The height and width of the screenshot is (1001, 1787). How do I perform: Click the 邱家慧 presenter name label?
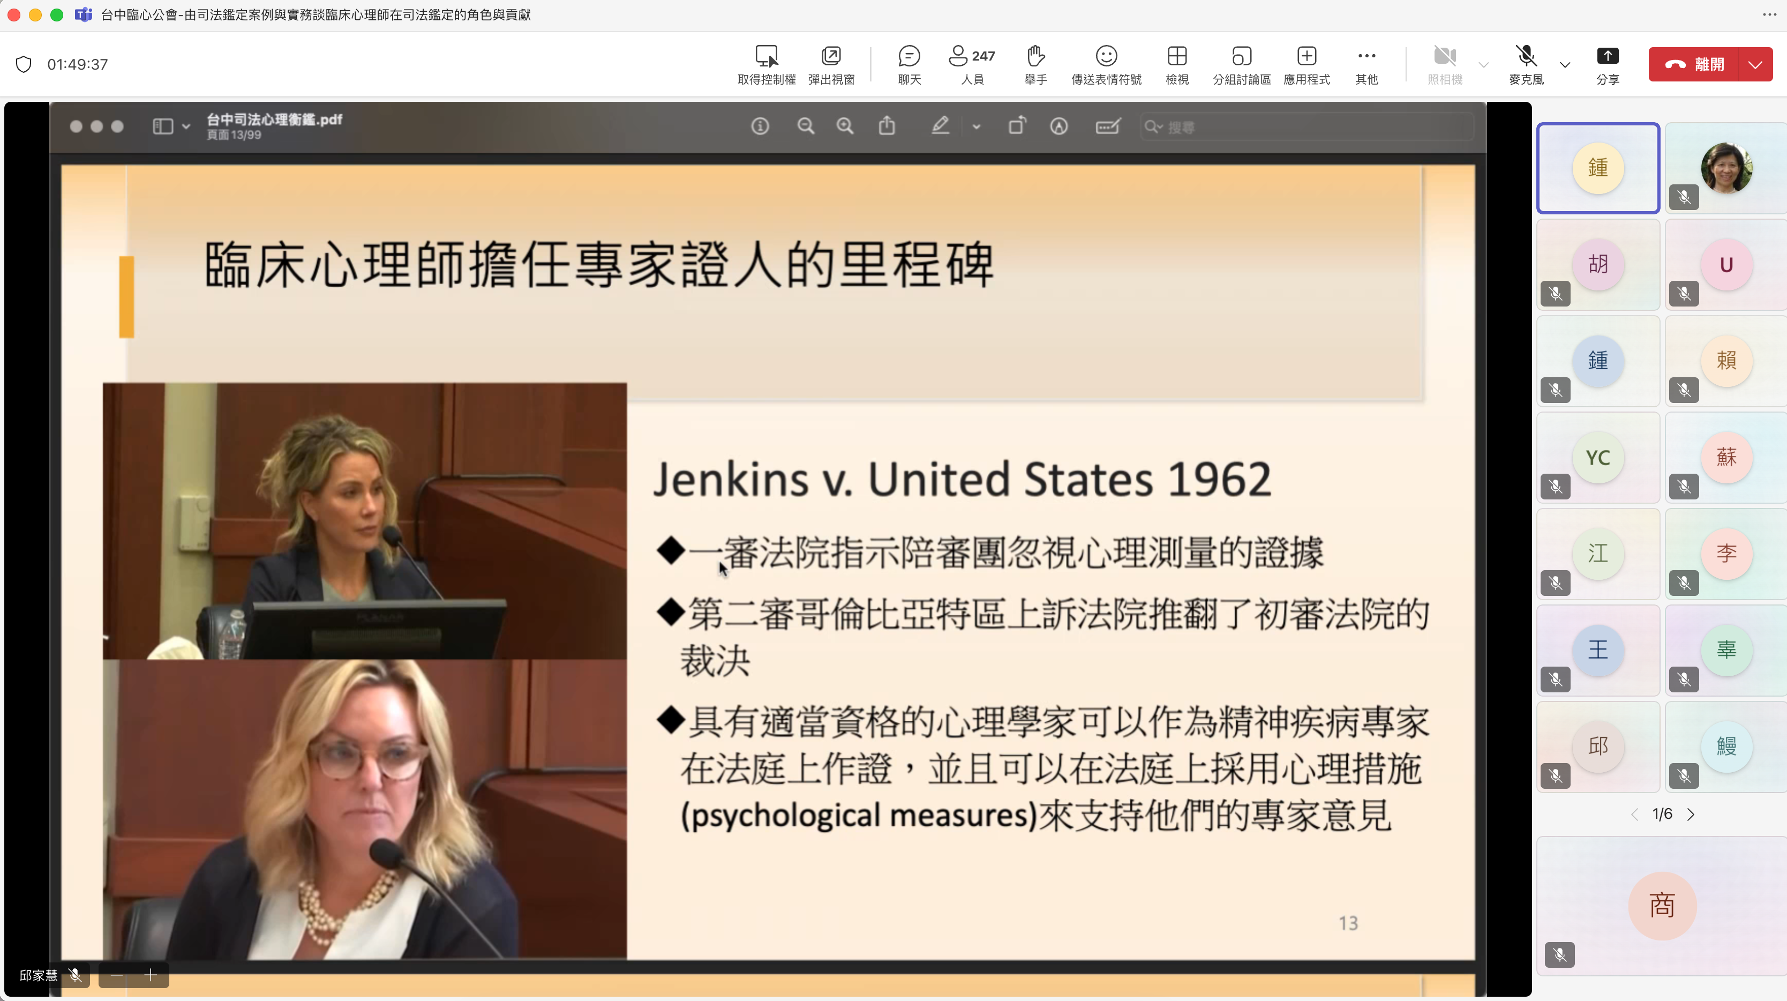[x=38, y=975]
